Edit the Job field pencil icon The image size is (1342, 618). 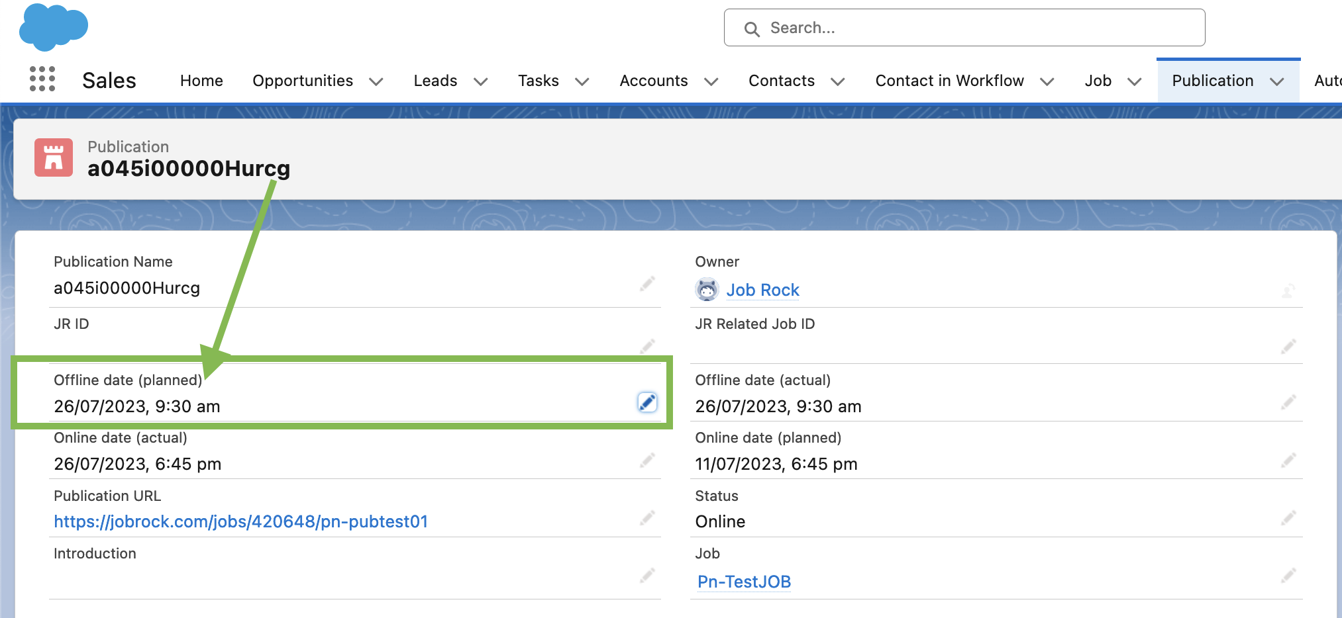pyautogui.click(x=1288, y=575)
